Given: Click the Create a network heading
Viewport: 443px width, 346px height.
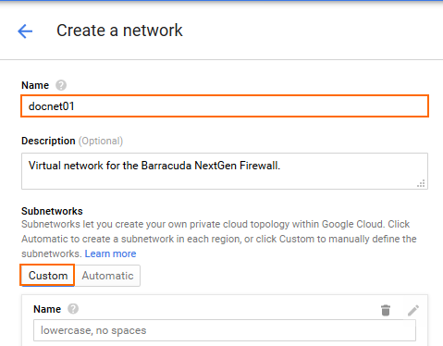Looking at the screenshot, I should (x=119, y=31).
